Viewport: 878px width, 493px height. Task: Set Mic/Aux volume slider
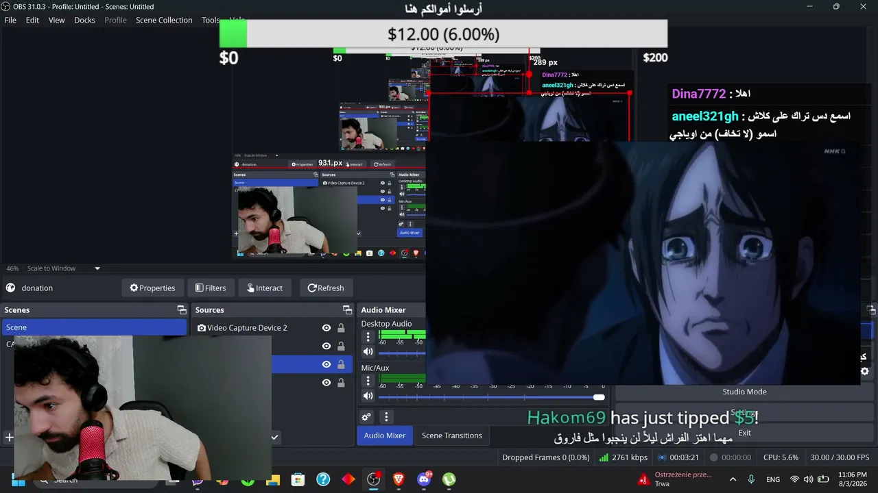click(491, 397)
